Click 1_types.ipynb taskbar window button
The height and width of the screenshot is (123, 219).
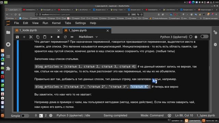pyautogui.click(x=193, y=121)
